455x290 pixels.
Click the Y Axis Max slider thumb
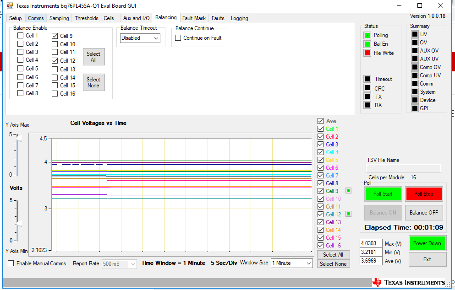pyautogui.click(x=19, y=138)
